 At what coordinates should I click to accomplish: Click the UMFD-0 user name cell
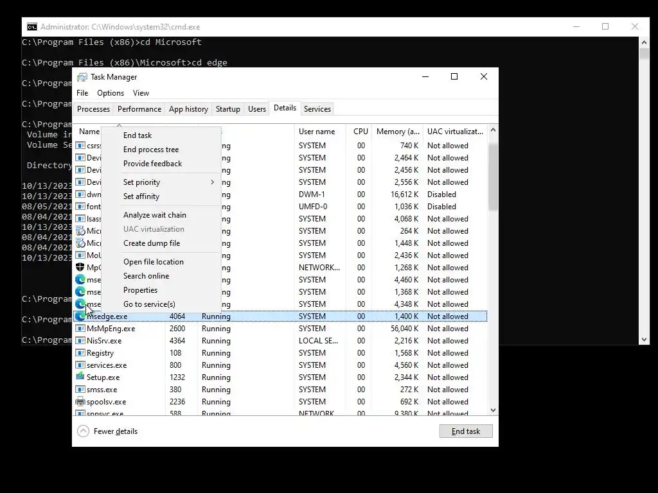[x=313, y=207]
